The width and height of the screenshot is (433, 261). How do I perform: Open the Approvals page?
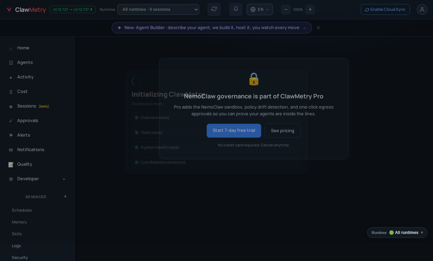tap(37, 121)
